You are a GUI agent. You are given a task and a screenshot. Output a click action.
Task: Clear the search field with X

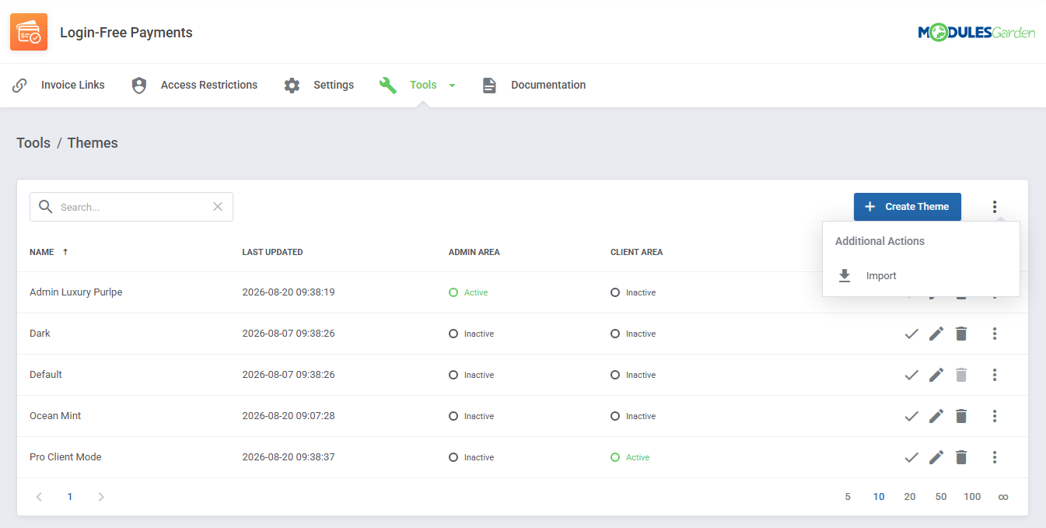pos(218,206)
